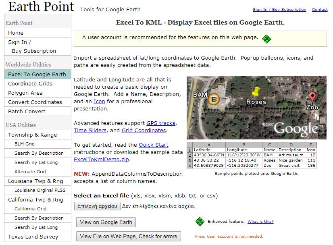Open Coordinate Grids in sidebar
This screenshot has width=333, height=245.
(x=37, y=84)
